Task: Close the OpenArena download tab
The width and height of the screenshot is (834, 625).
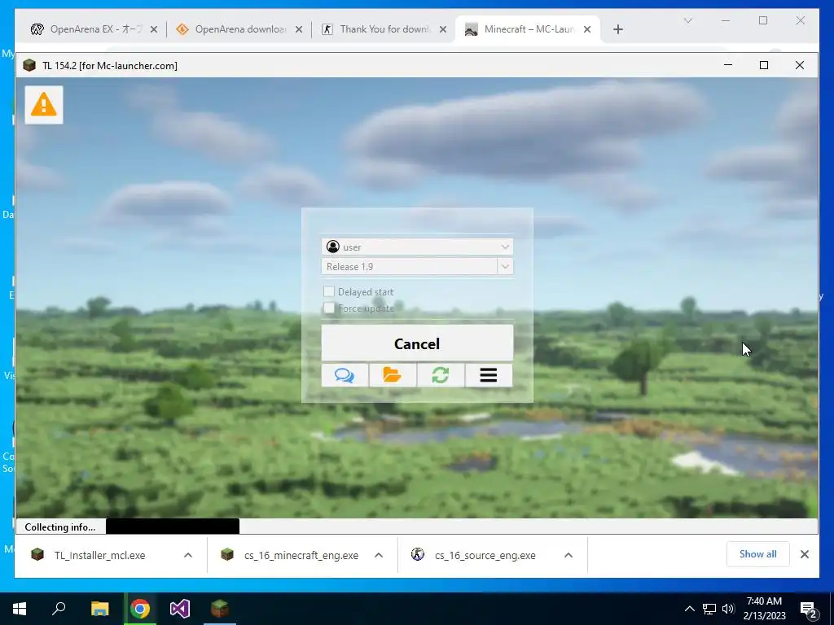Action: tap(298, 29)
